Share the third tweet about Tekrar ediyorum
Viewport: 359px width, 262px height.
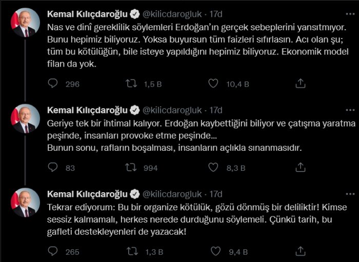click(x=301, y=251)
